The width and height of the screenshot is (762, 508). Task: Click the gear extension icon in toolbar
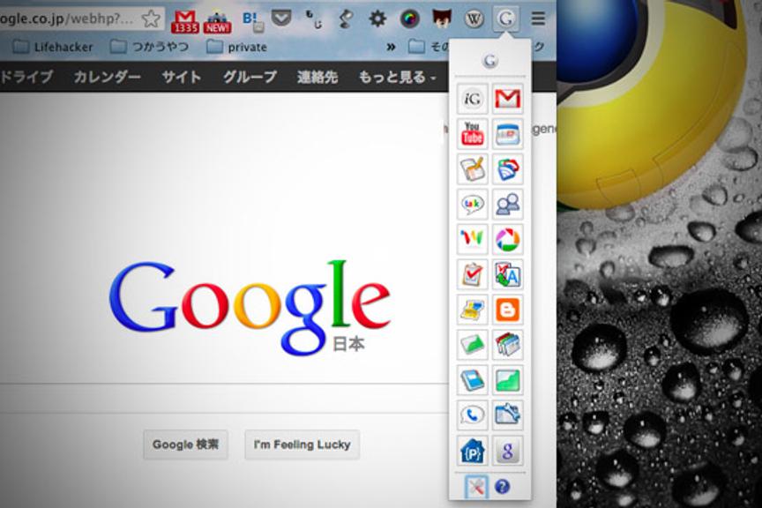pos(377,19)
